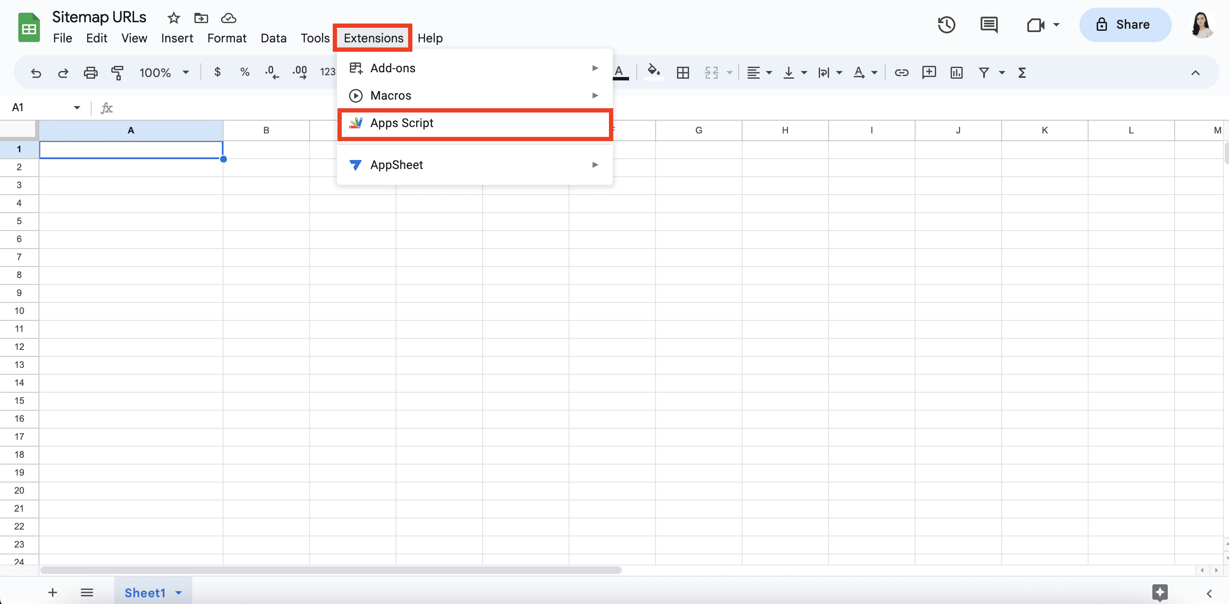The height and width of the screenshot is (604, 1229).
Task: Star the Sitemap URLs document
Action: (x=174, y=18)
